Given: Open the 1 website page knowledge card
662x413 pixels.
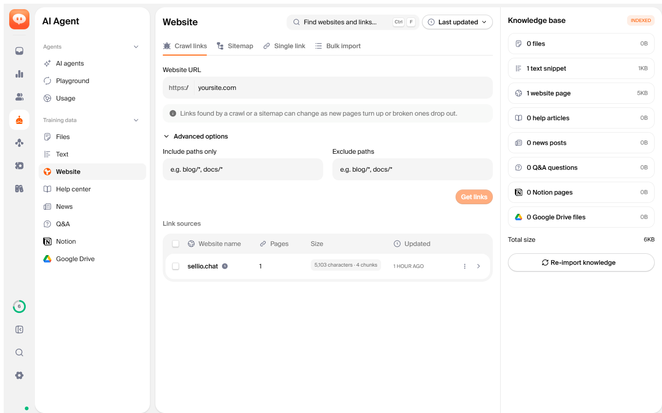Looking at the screenshot, I should point(581,93).
